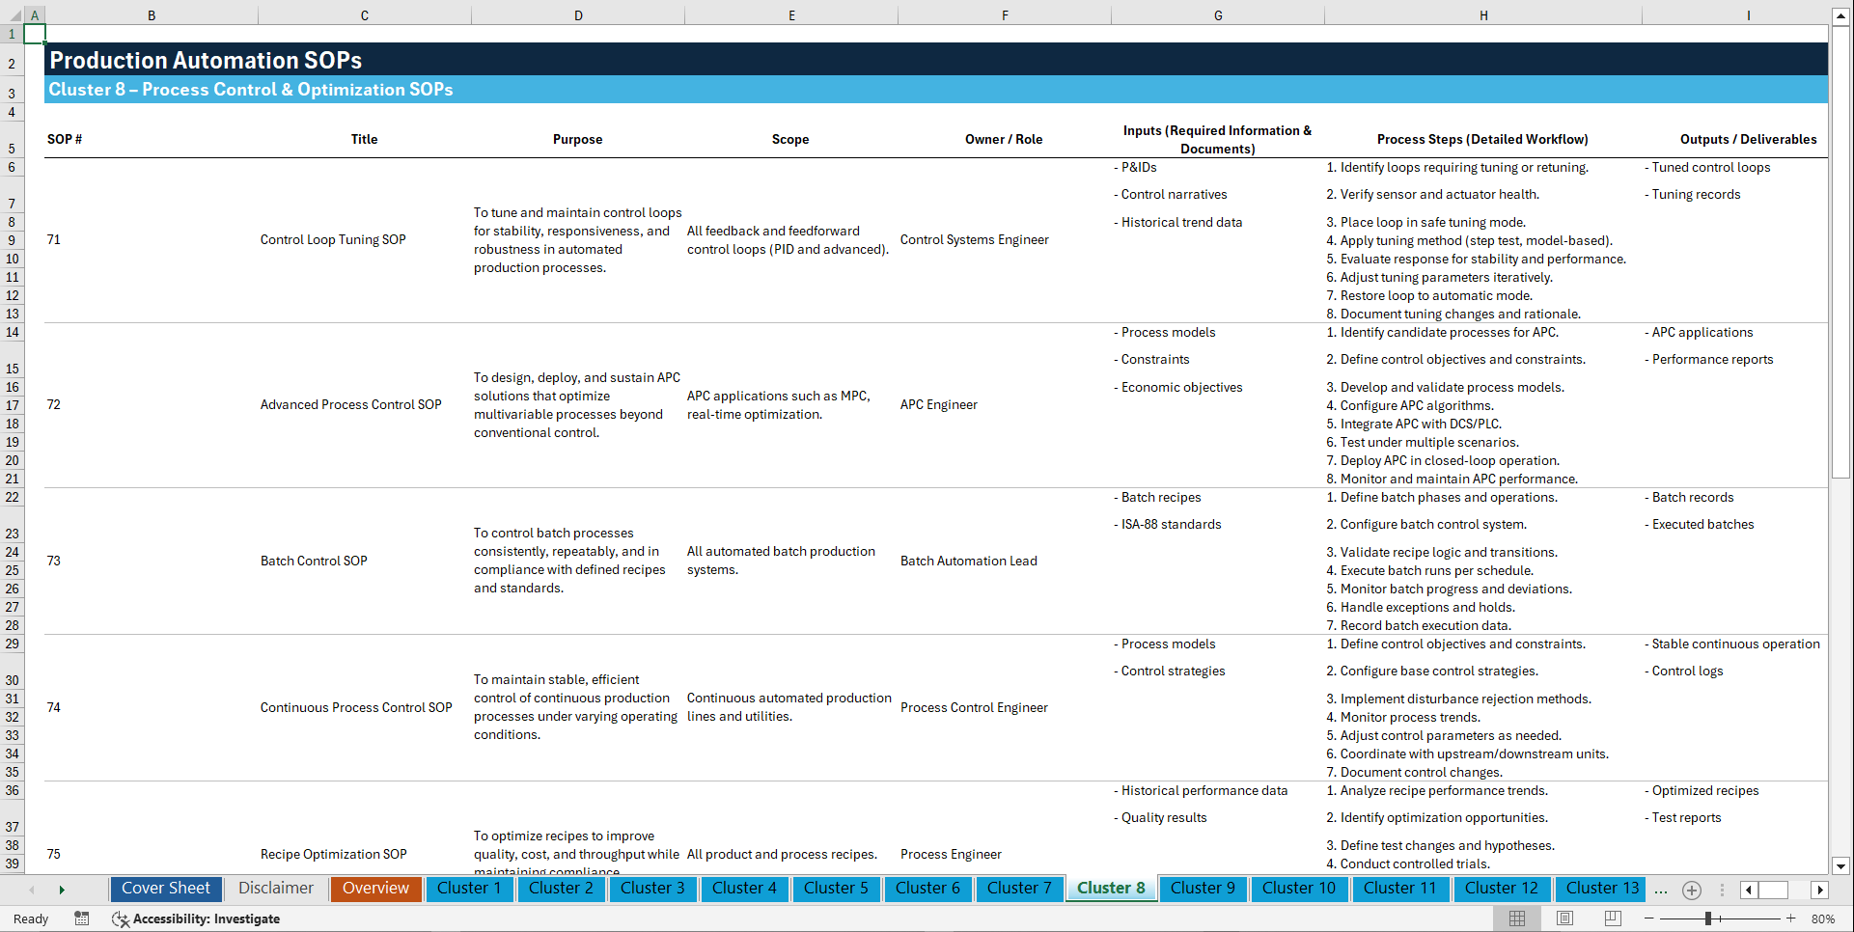This screenshot has width=1854, height=932.
Task: Select the Normal view icon
Action: (x=1516, y=918)
